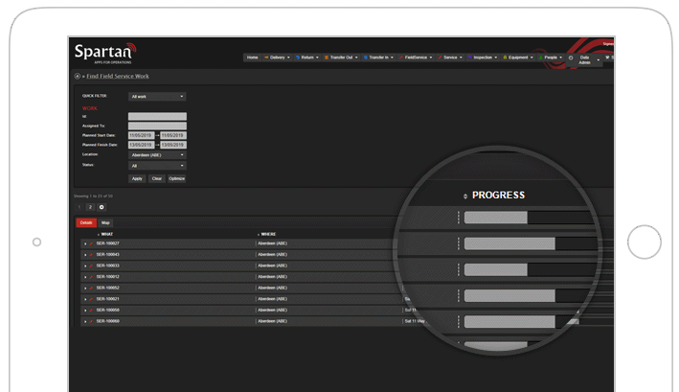
Task: Open the Find Field Service Work link
Action: click(118, 77)
